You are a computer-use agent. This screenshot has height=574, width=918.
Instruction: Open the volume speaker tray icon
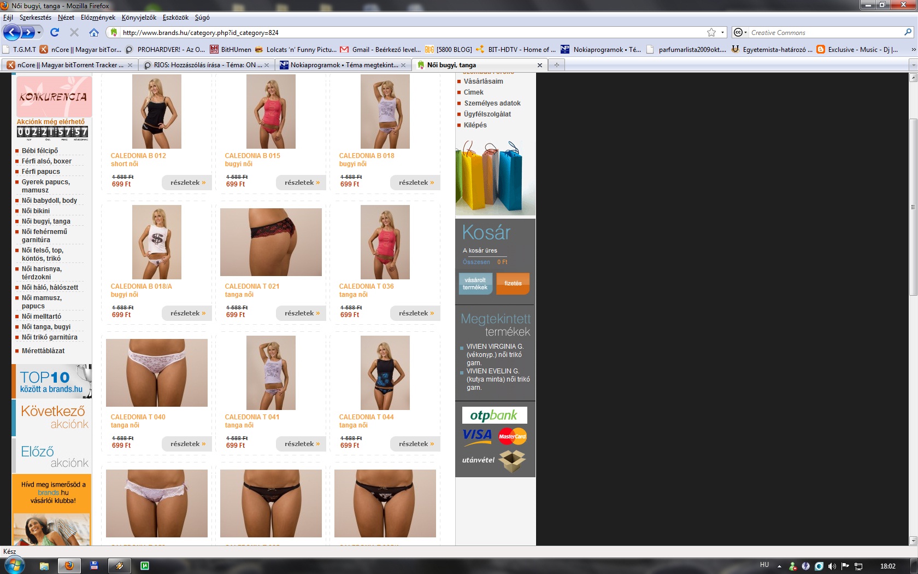tap(832, 566)
